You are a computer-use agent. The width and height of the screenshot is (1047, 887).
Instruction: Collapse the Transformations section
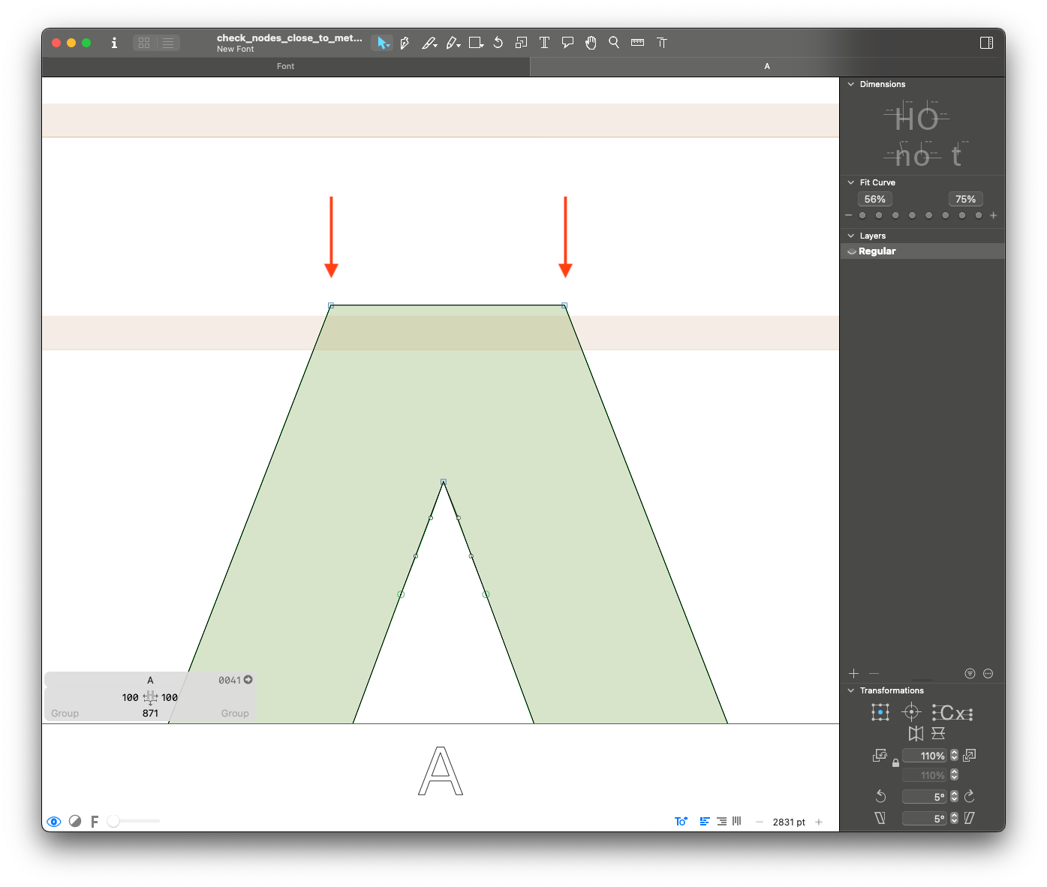coord(851,690)
